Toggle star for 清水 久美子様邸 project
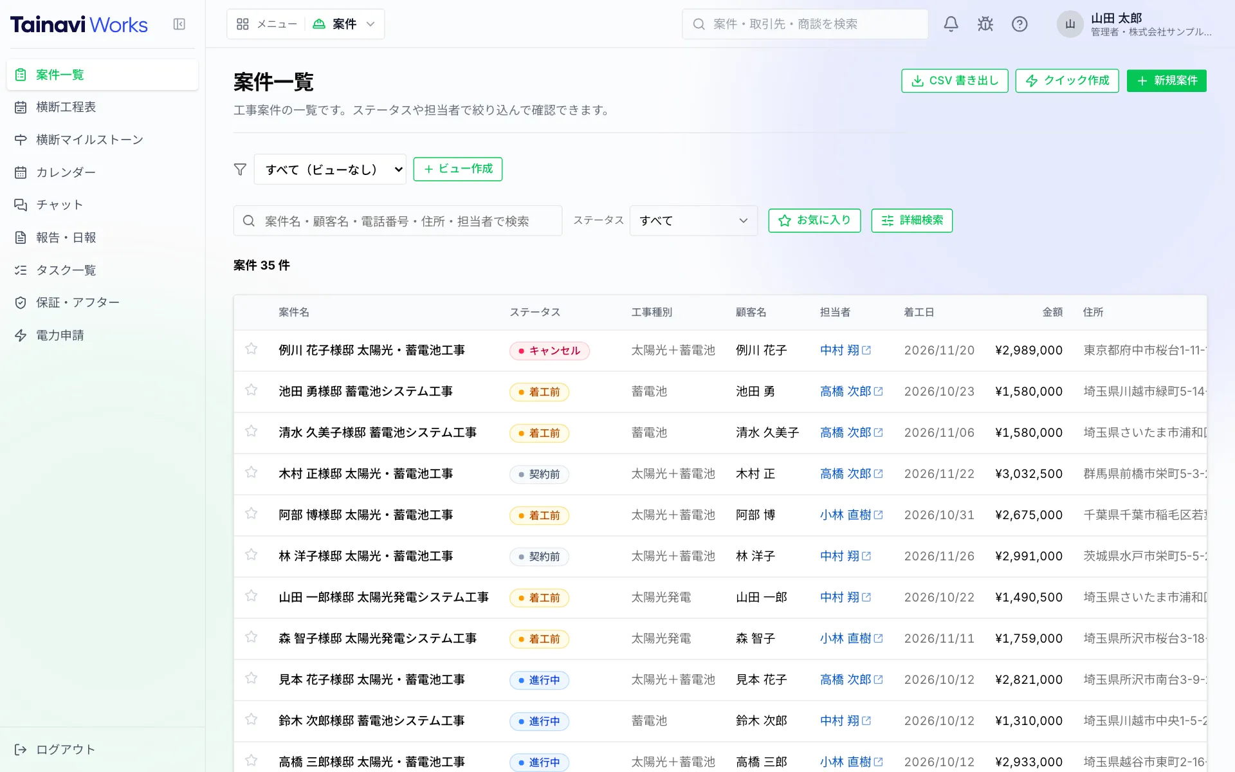 tap(252, 431)
